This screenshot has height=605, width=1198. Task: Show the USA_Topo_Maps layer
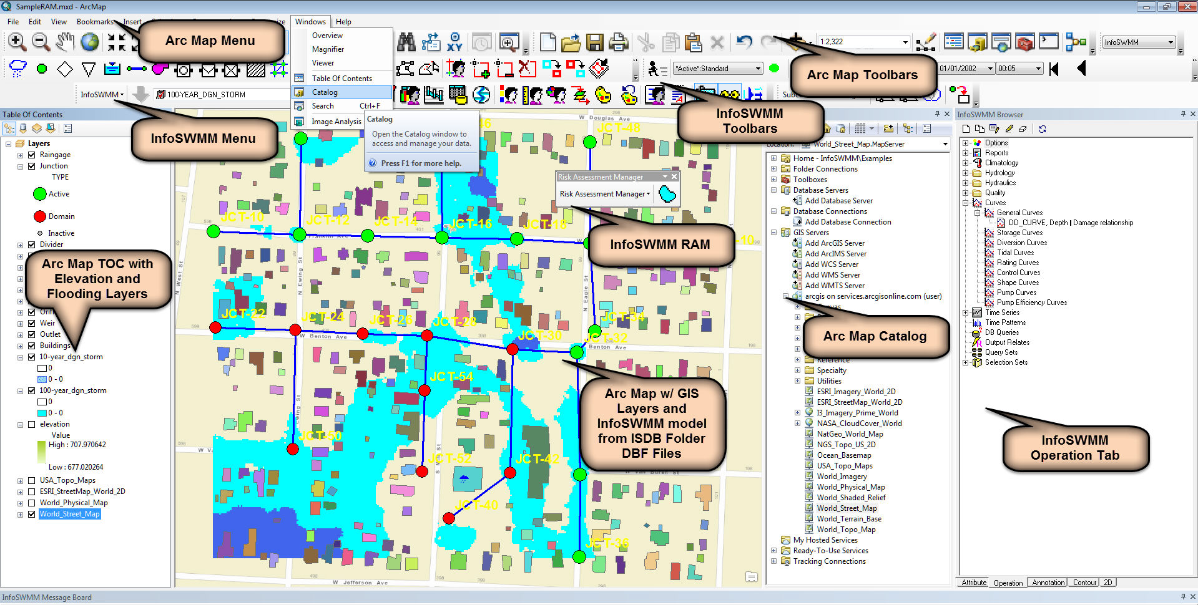coord(31,480)
